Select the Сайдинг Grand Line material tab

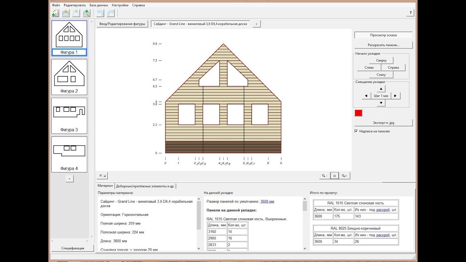click(x=200, y=24)
